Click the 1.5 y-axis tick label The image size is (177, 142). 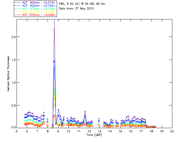pos(13,60)
